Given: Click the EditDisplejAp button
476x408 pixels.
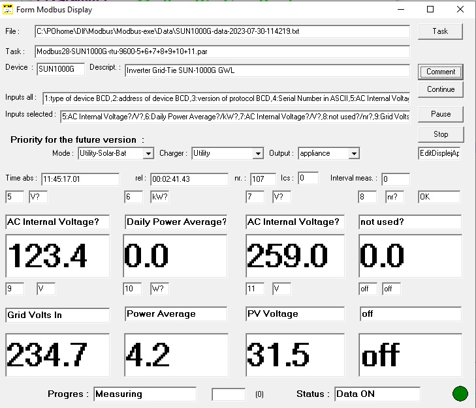Looking at the screenshot, I should 439,153.
